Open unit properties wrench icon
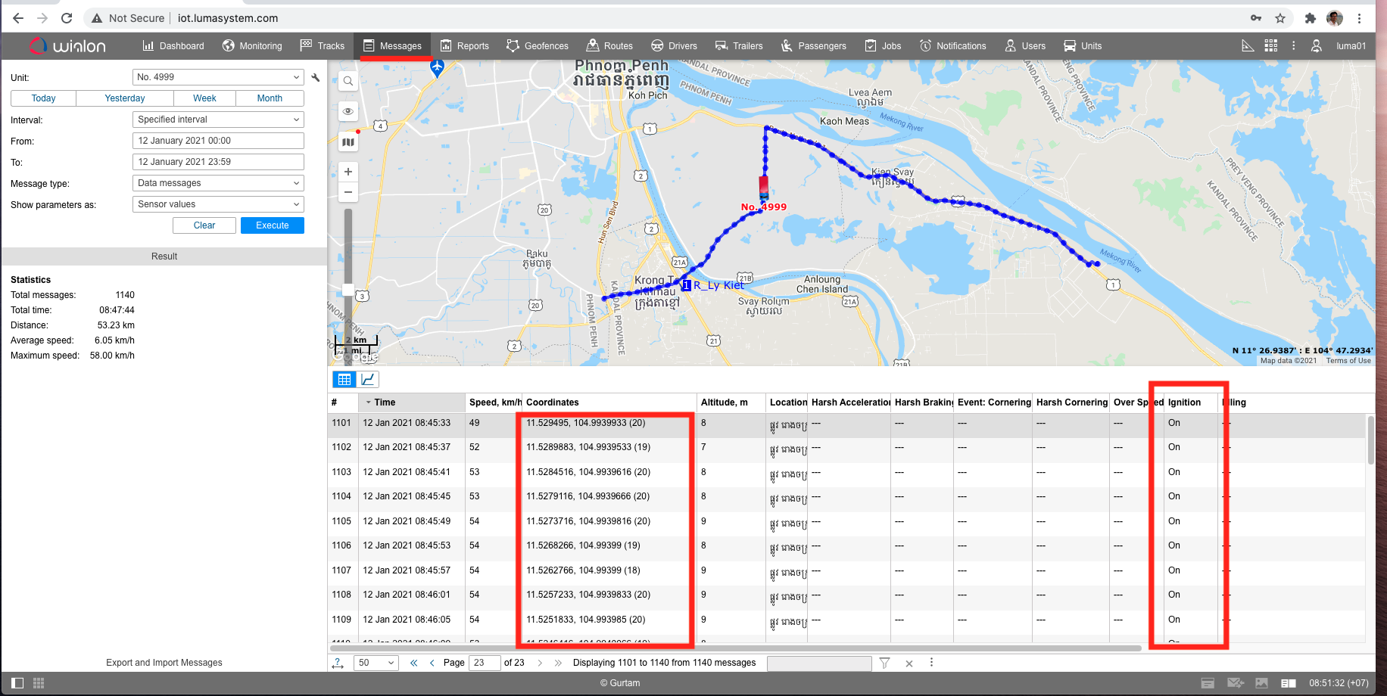The width and height of the screenshot is (1387, 696). click(x=316, y=77)
